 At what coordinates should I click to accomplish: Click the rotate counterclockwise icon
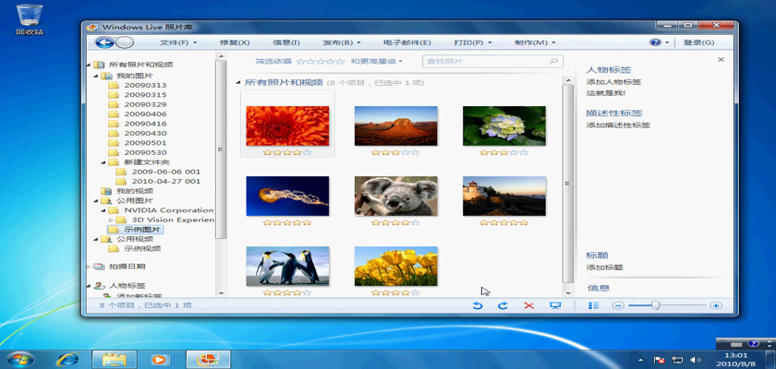pos(478,305)
